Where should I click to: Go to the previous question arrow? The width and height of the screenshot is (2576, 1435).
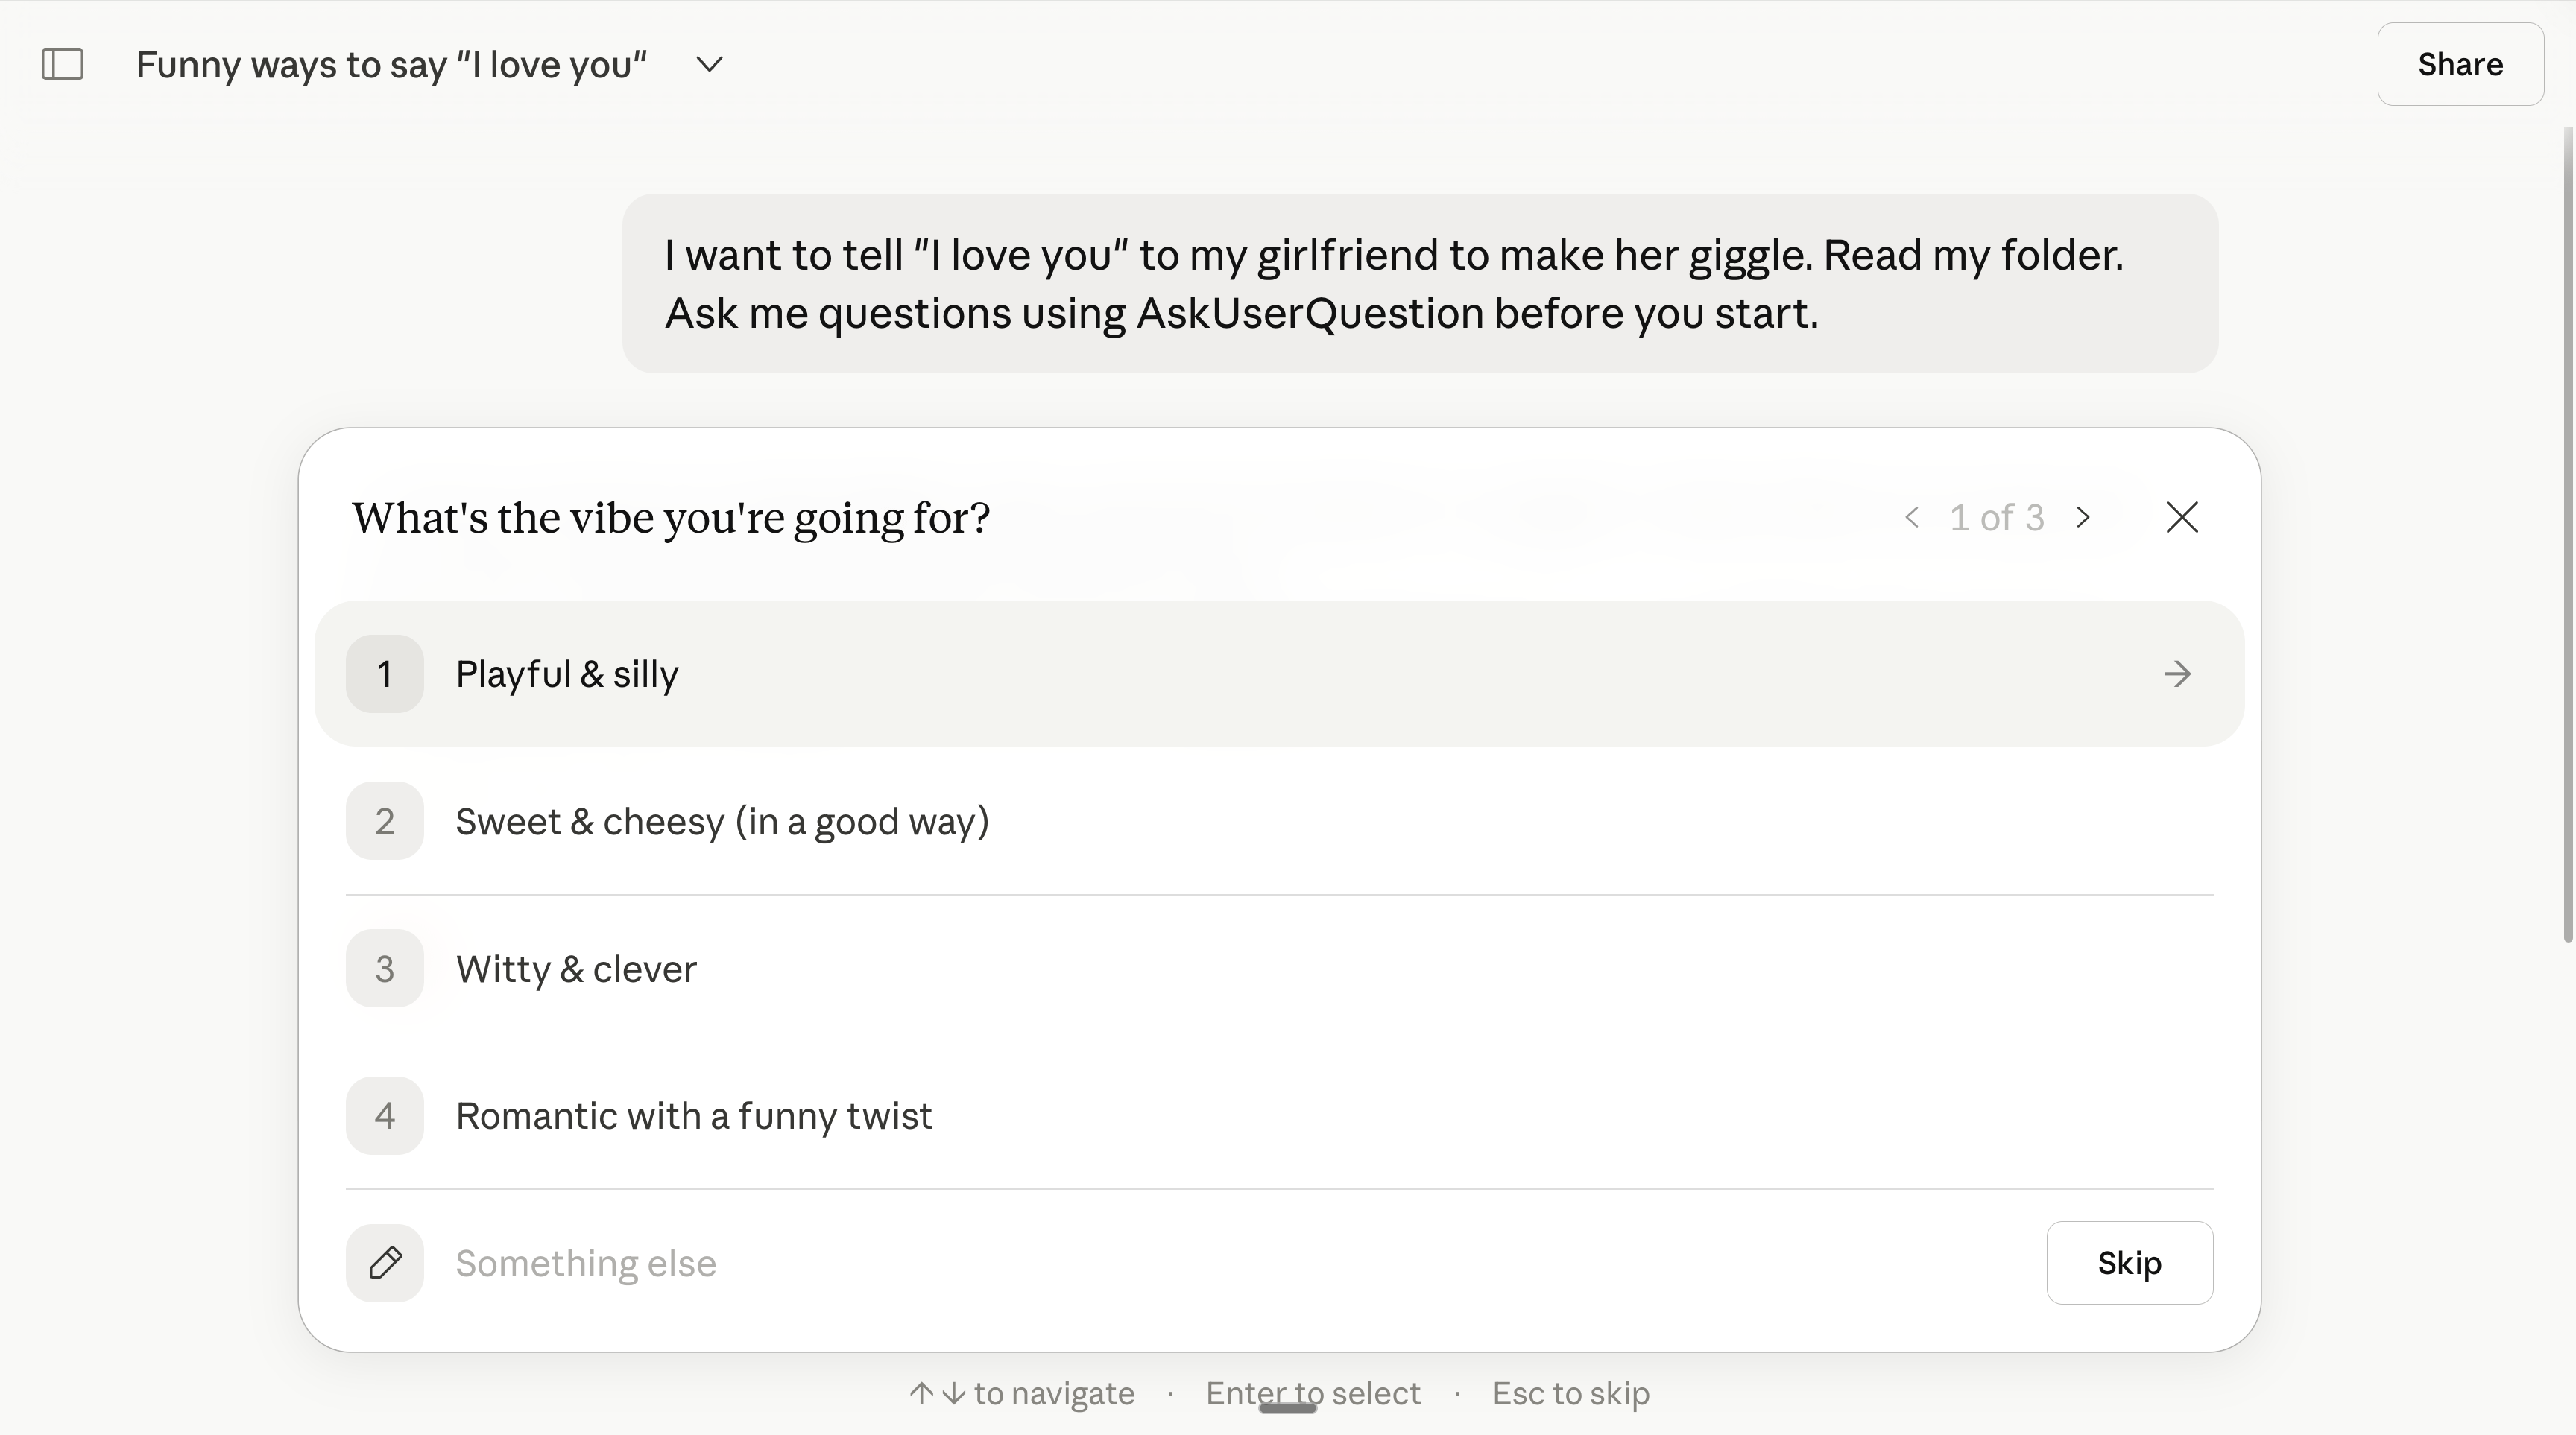[x=1912, y=518]
